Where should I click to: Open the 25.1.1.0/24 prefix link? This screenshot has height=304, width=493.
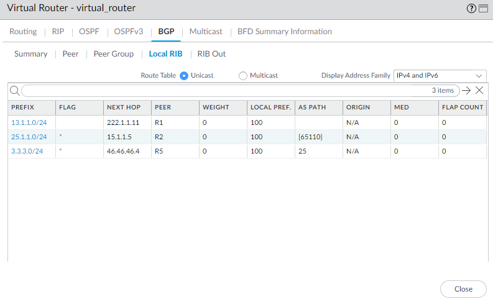coord(29,137)
